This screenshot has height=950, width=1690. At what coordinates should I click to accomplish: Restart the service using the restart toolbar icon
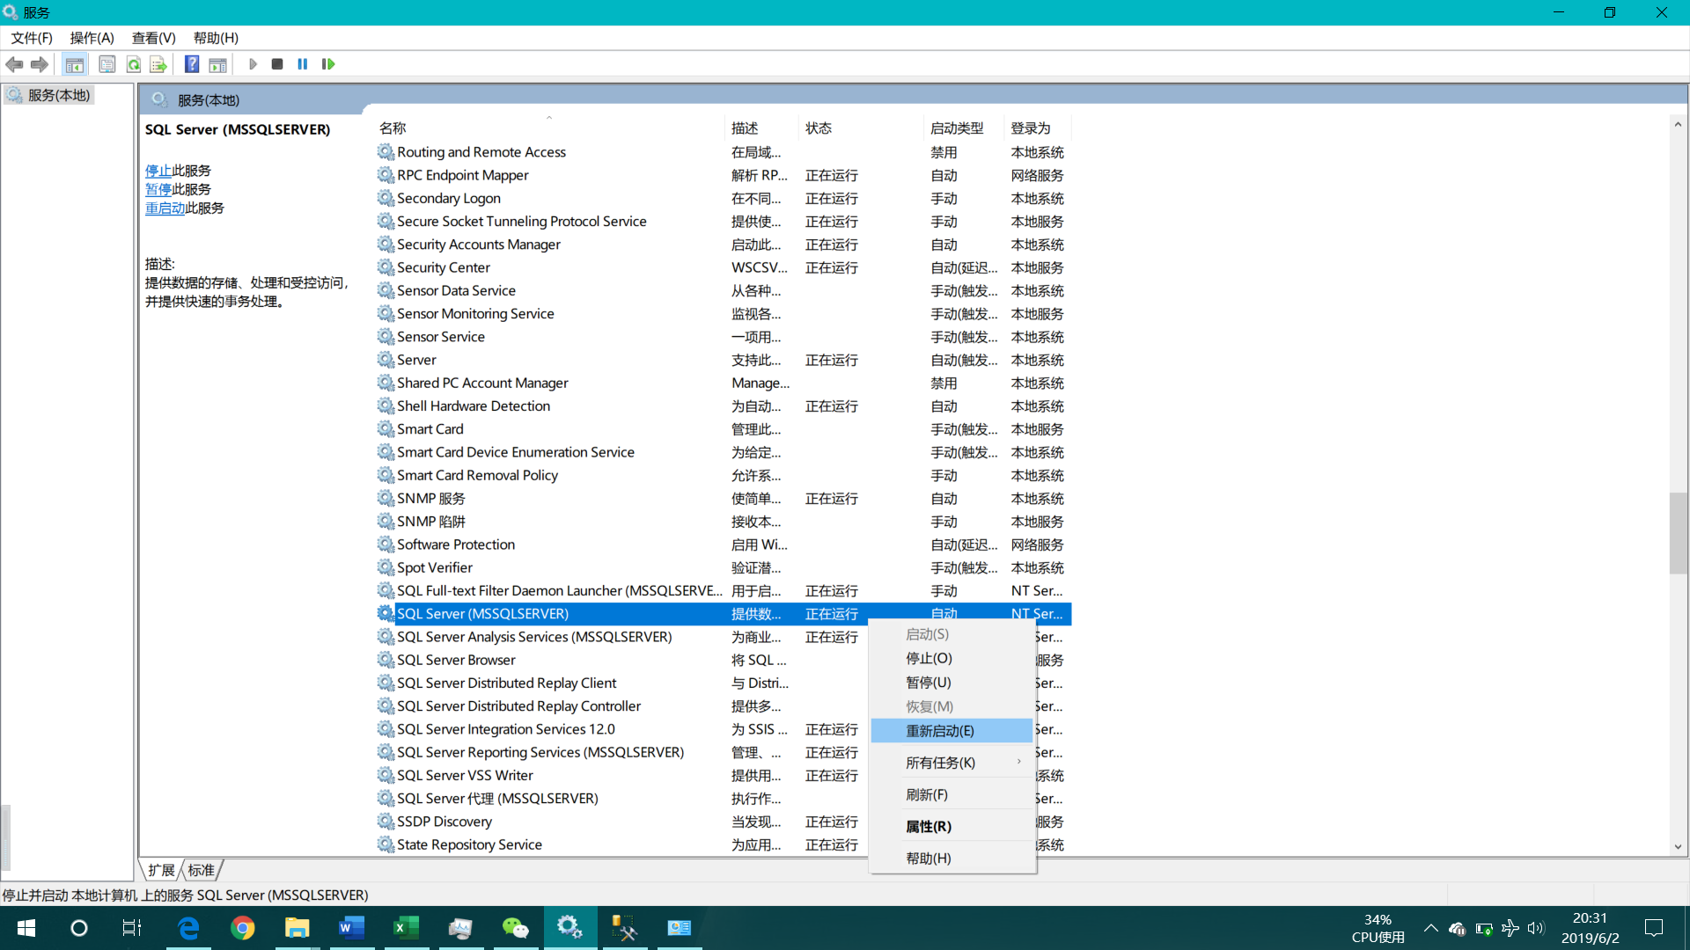[x=327, y=63]
